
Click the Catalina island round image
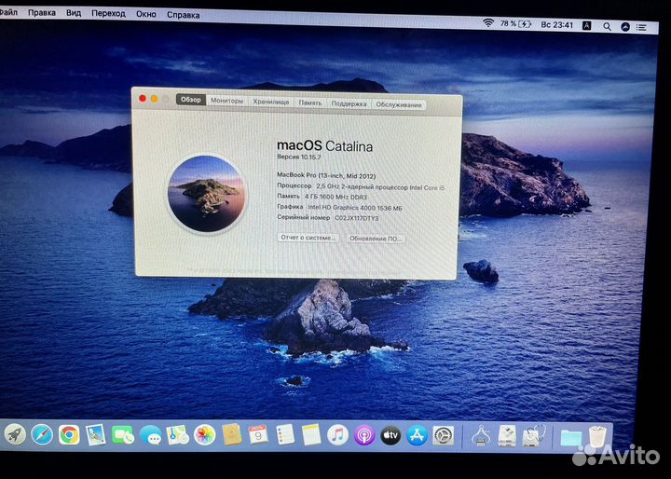(207, 194)
